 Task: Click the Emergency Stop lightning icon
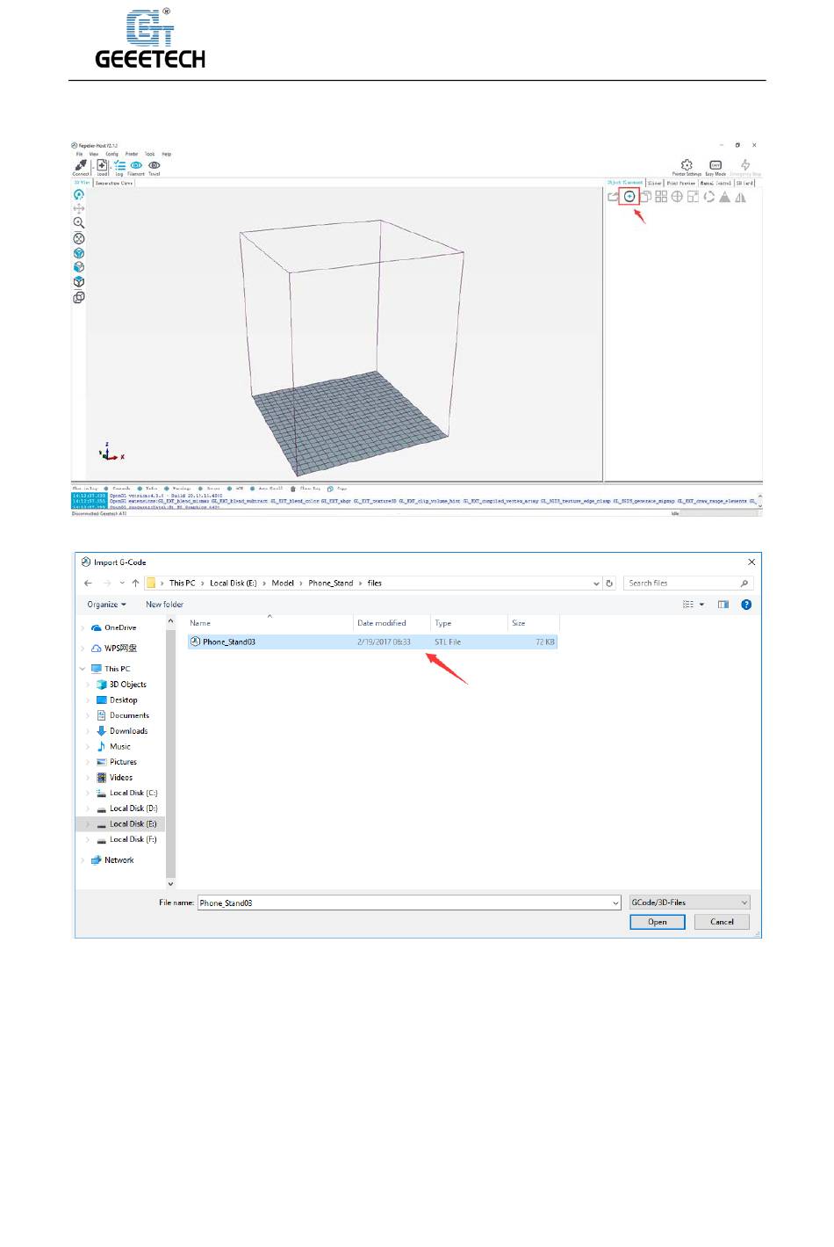pos(745,165)
